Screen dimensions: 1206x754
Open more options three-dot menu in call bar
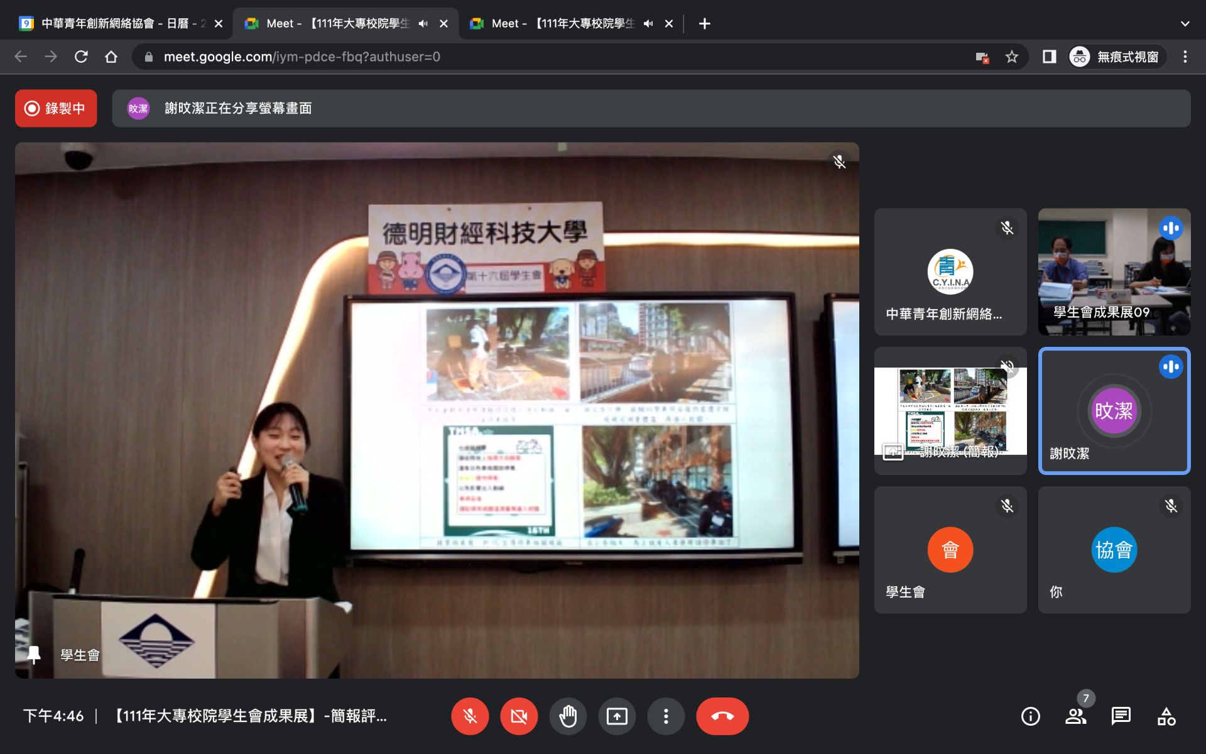pyautogui.click(x=666, y=716)
